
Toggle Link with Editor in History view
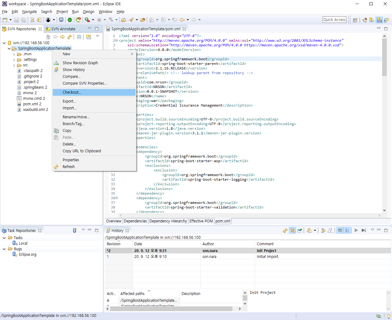pos(292,230)
